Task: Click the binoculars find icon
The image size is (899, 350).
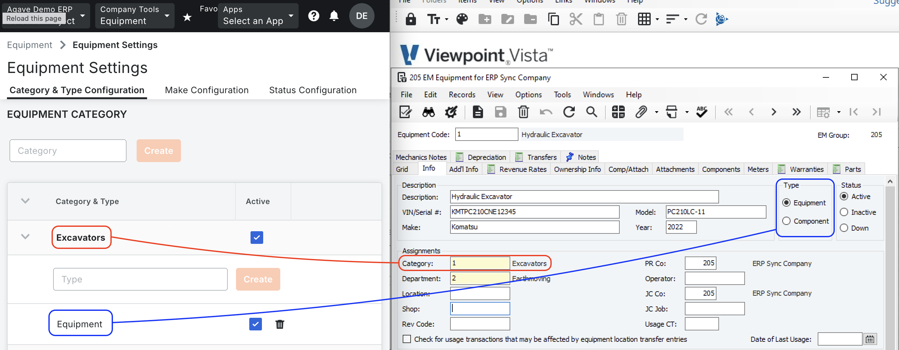Action: click(x=429, y=112)
